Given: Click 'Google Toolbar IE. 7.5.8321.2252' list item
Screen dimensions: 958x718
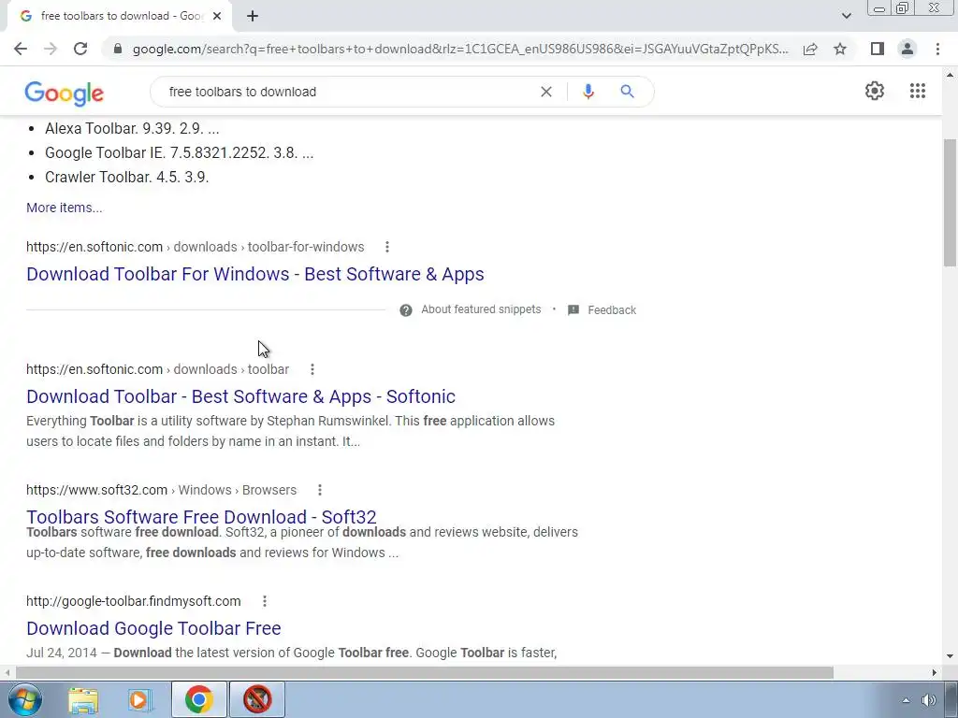Looking at the screenshot, I should pyautogui.click(x=179, y=152).
